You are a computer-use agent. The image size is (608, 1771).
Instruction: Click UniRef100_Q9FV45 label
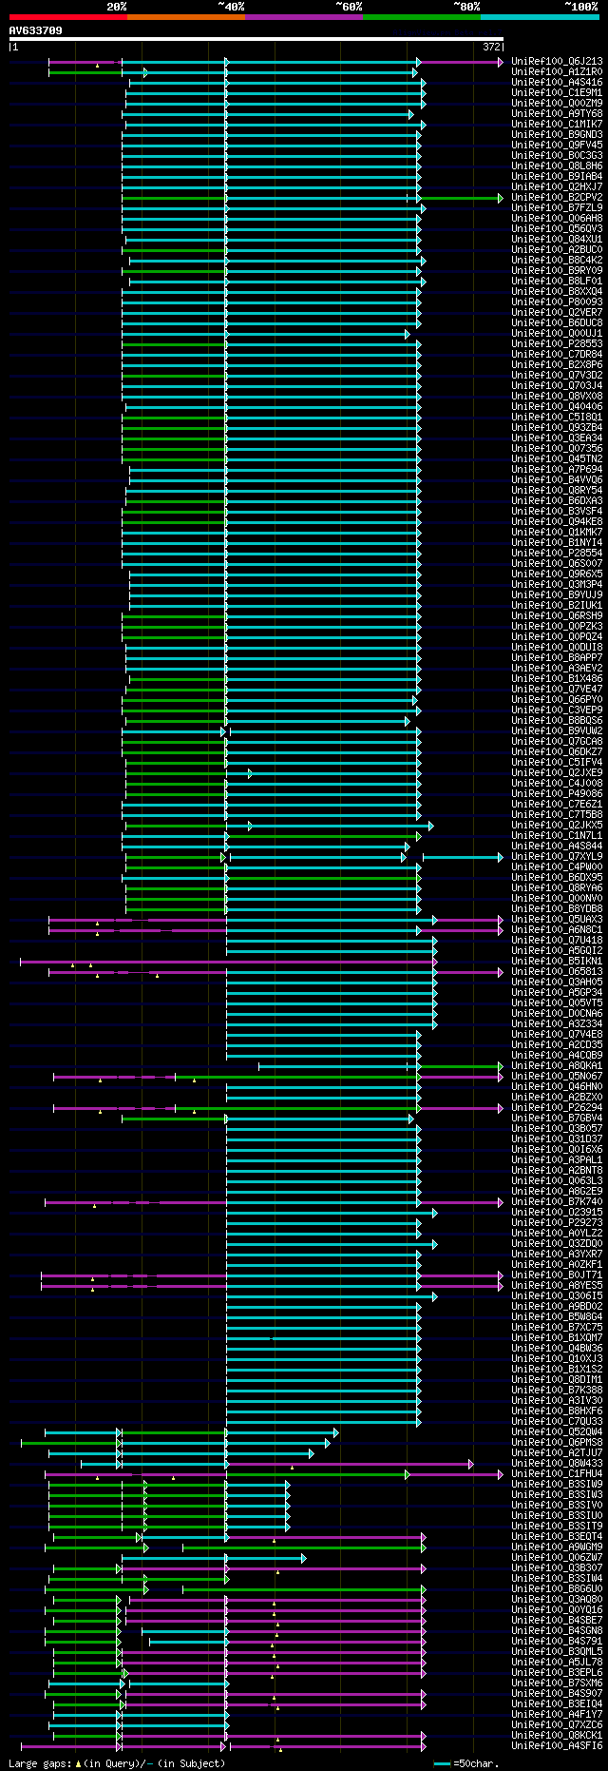pyautogui.click(x=557, y=146)
